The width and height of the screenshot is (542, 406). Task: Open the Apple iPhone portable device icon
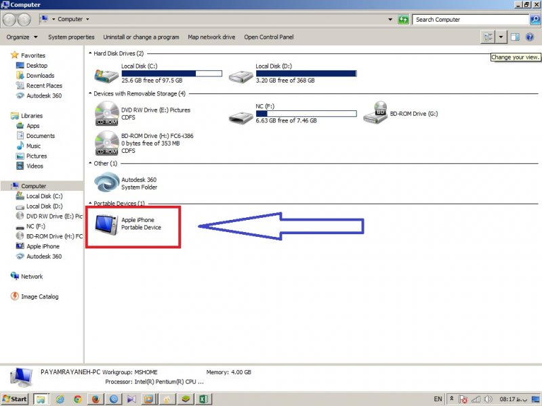[106, 225]
